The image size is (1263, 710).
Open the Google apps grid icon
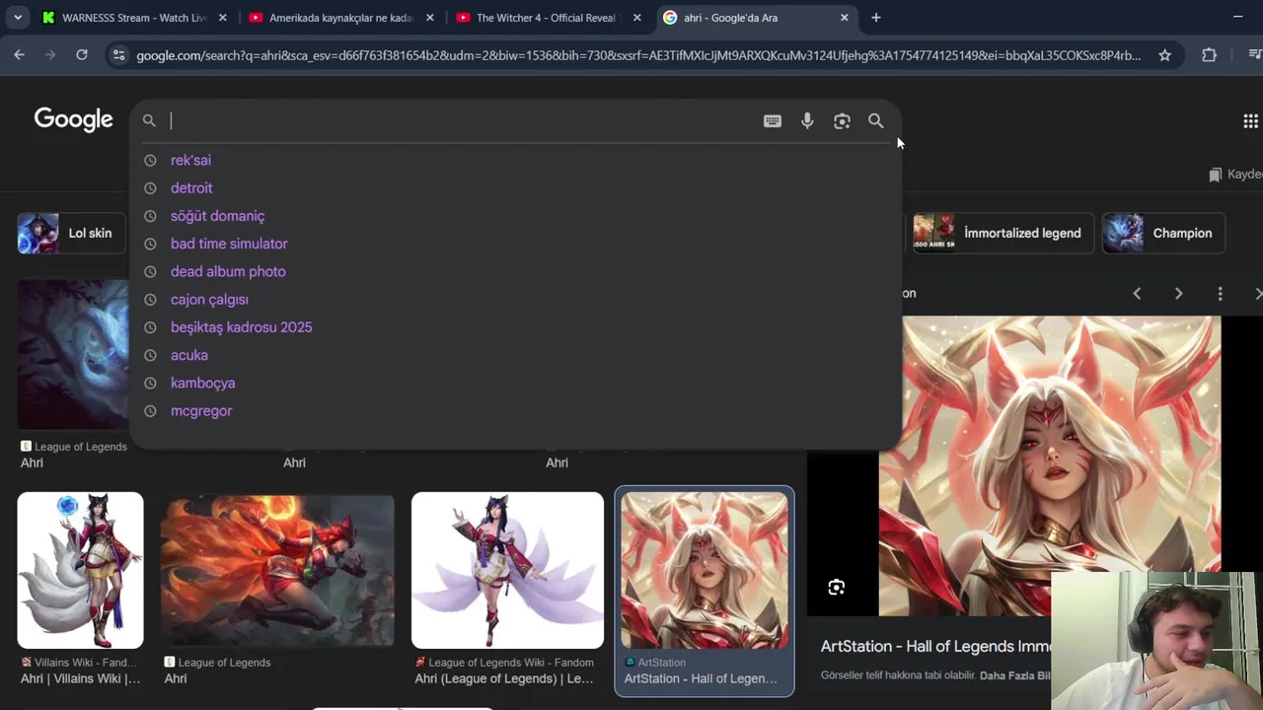[x=1250, y=120]
